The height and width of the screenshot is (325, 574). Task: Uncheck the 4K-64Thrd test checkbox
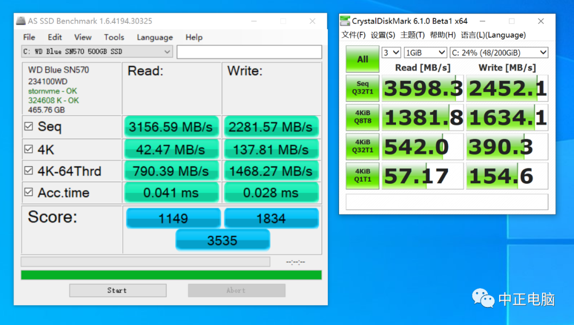click(x=29, y=170)
